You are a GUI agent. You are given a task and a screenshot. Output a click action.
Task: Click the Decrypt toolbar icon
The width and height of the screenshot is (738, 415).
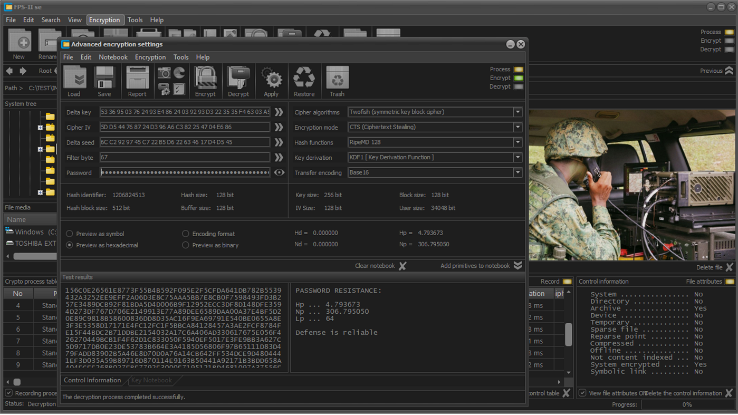[x=238, y=81]
